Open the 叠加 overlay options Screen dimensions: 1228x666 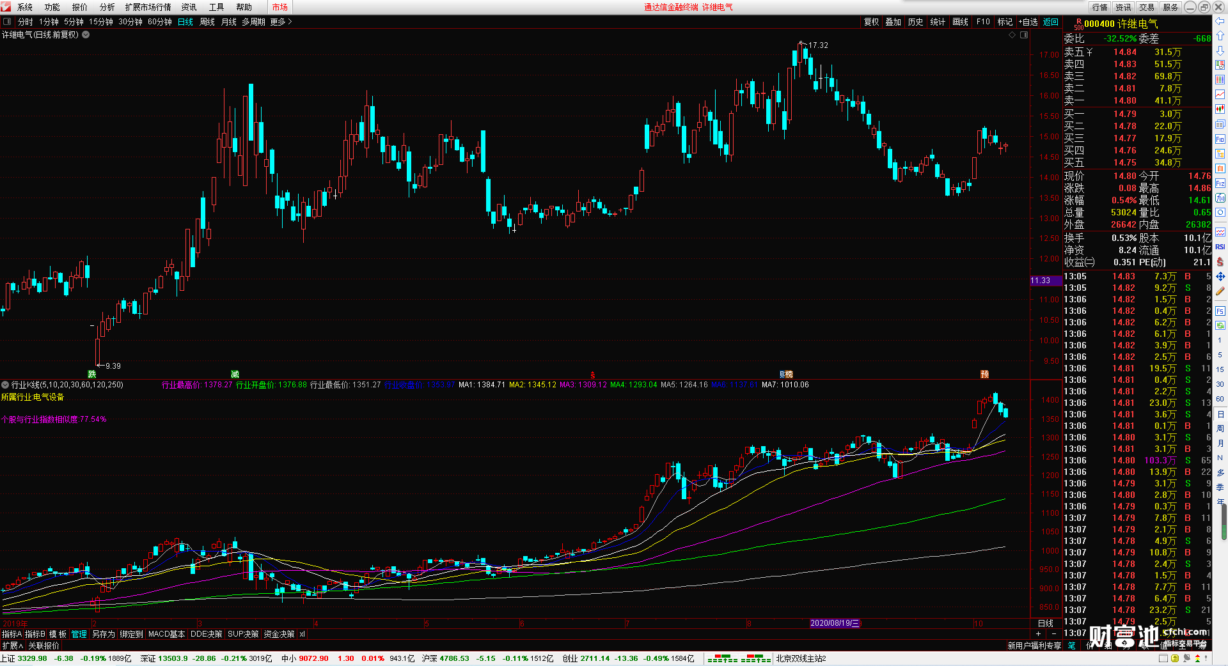[x=893, y=22]
